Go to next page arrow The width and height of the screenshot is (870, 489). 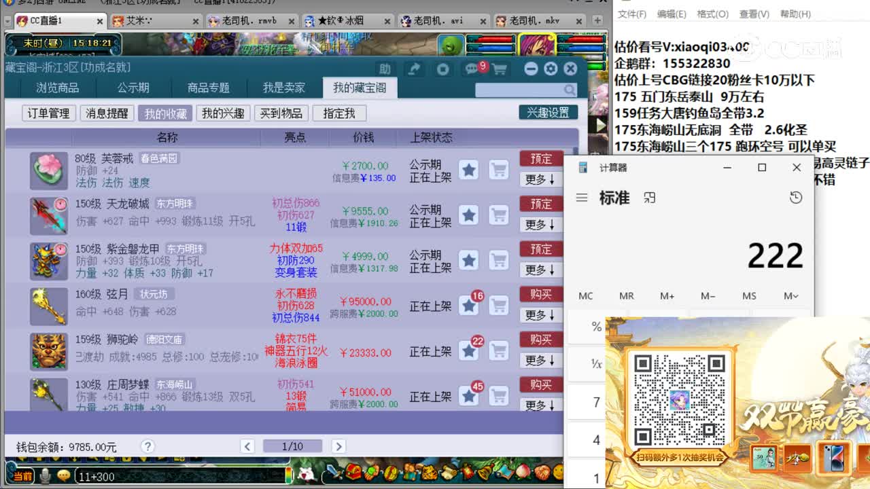coord(338,446)
